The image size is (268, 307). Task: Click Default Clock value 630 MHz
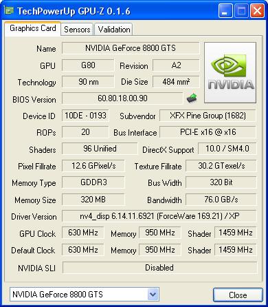pos(83,250)
